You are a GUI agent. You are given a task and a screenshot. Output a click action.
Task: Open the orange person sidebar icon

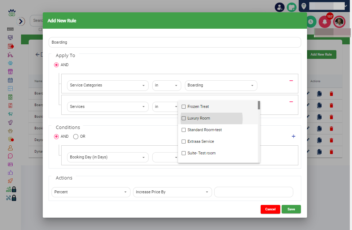[x=10, y=148]
